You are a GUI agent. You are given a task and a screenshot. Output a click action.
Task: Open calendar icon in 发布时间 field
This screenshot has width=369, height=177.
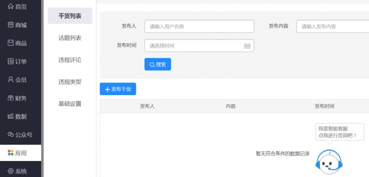[247, 46]
